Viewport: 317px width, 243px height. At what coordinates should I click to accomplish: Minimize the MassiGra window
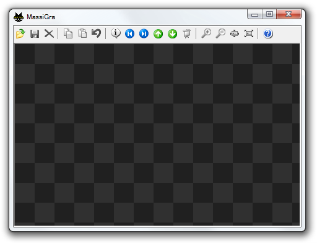(x=255, y=14)
